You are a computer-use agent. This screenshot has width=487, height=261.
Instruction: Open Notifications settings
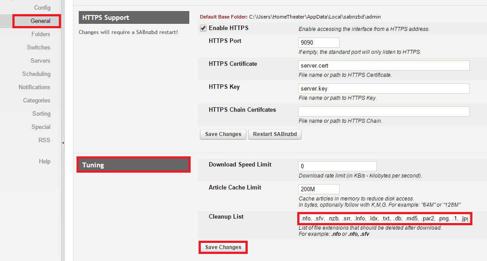pyautogui.click(x=34, y=87)
